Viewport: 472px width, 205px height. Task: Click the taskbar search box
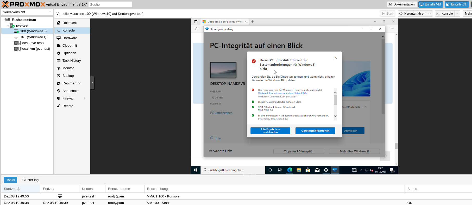pos(233,170)
